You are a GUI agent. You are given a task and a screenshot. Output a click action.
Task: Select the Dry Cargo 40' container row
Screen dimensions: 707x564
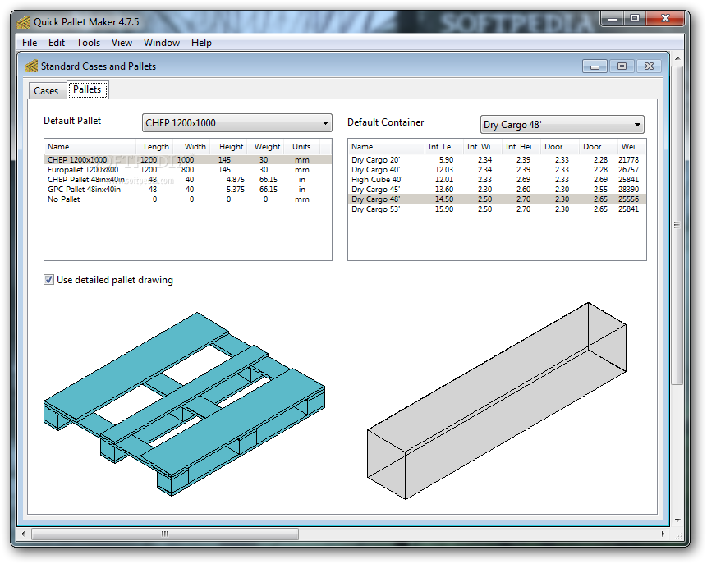click(x=497, y=170)
